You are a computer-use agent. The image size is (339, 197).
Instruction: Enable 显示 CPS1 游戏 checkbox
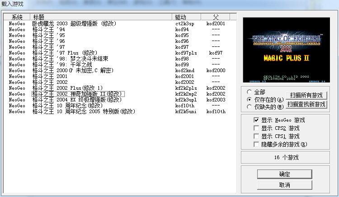pyautogui.click(x=256, y=136)
